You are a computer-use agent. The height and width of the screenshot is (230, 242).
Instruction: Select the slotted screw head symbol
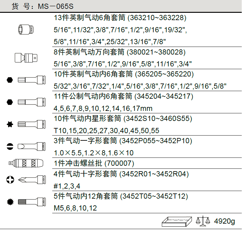(x=10, y=147)
